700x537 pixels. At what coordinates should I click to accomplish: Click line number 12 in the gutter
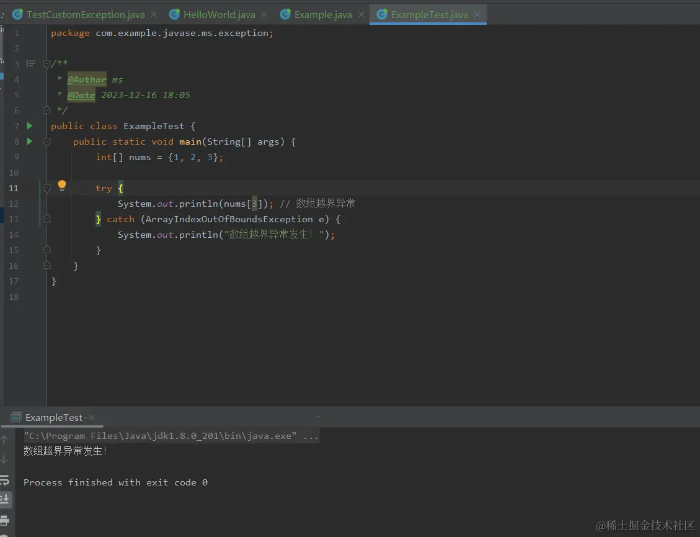click(x=14, y=204)
